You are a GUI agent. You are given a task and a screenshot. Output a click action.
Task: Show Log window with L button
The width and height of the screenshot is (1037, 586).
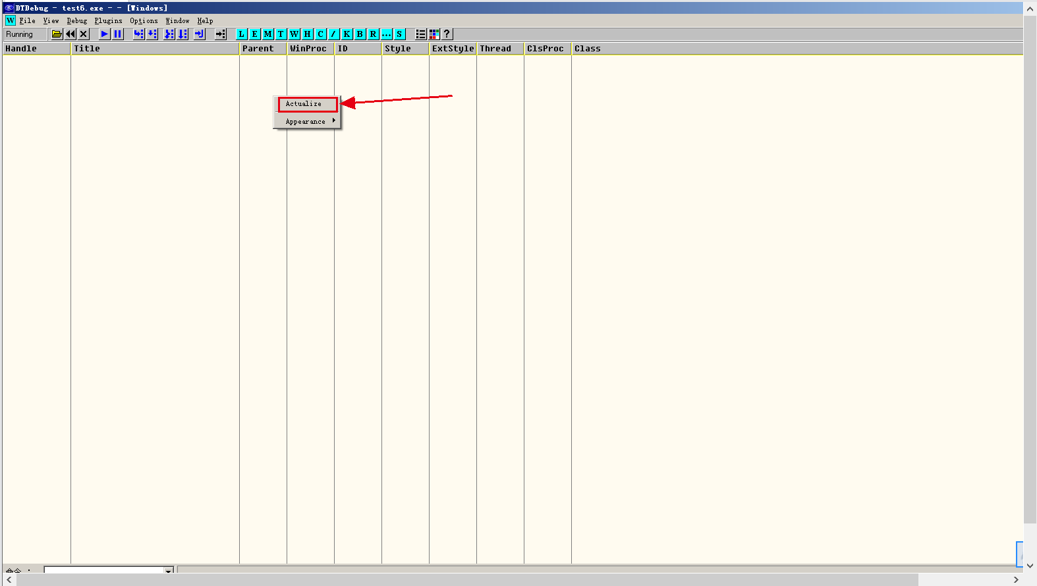tap(242, 34)
